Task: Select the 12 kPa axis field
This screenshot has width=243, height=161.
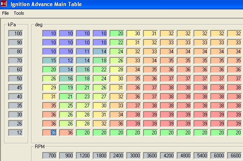Action: 16,133
